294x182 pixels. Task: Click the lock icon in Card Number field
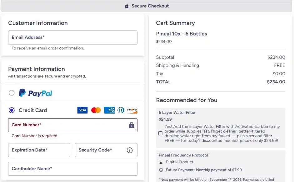[x=132, y=125]
